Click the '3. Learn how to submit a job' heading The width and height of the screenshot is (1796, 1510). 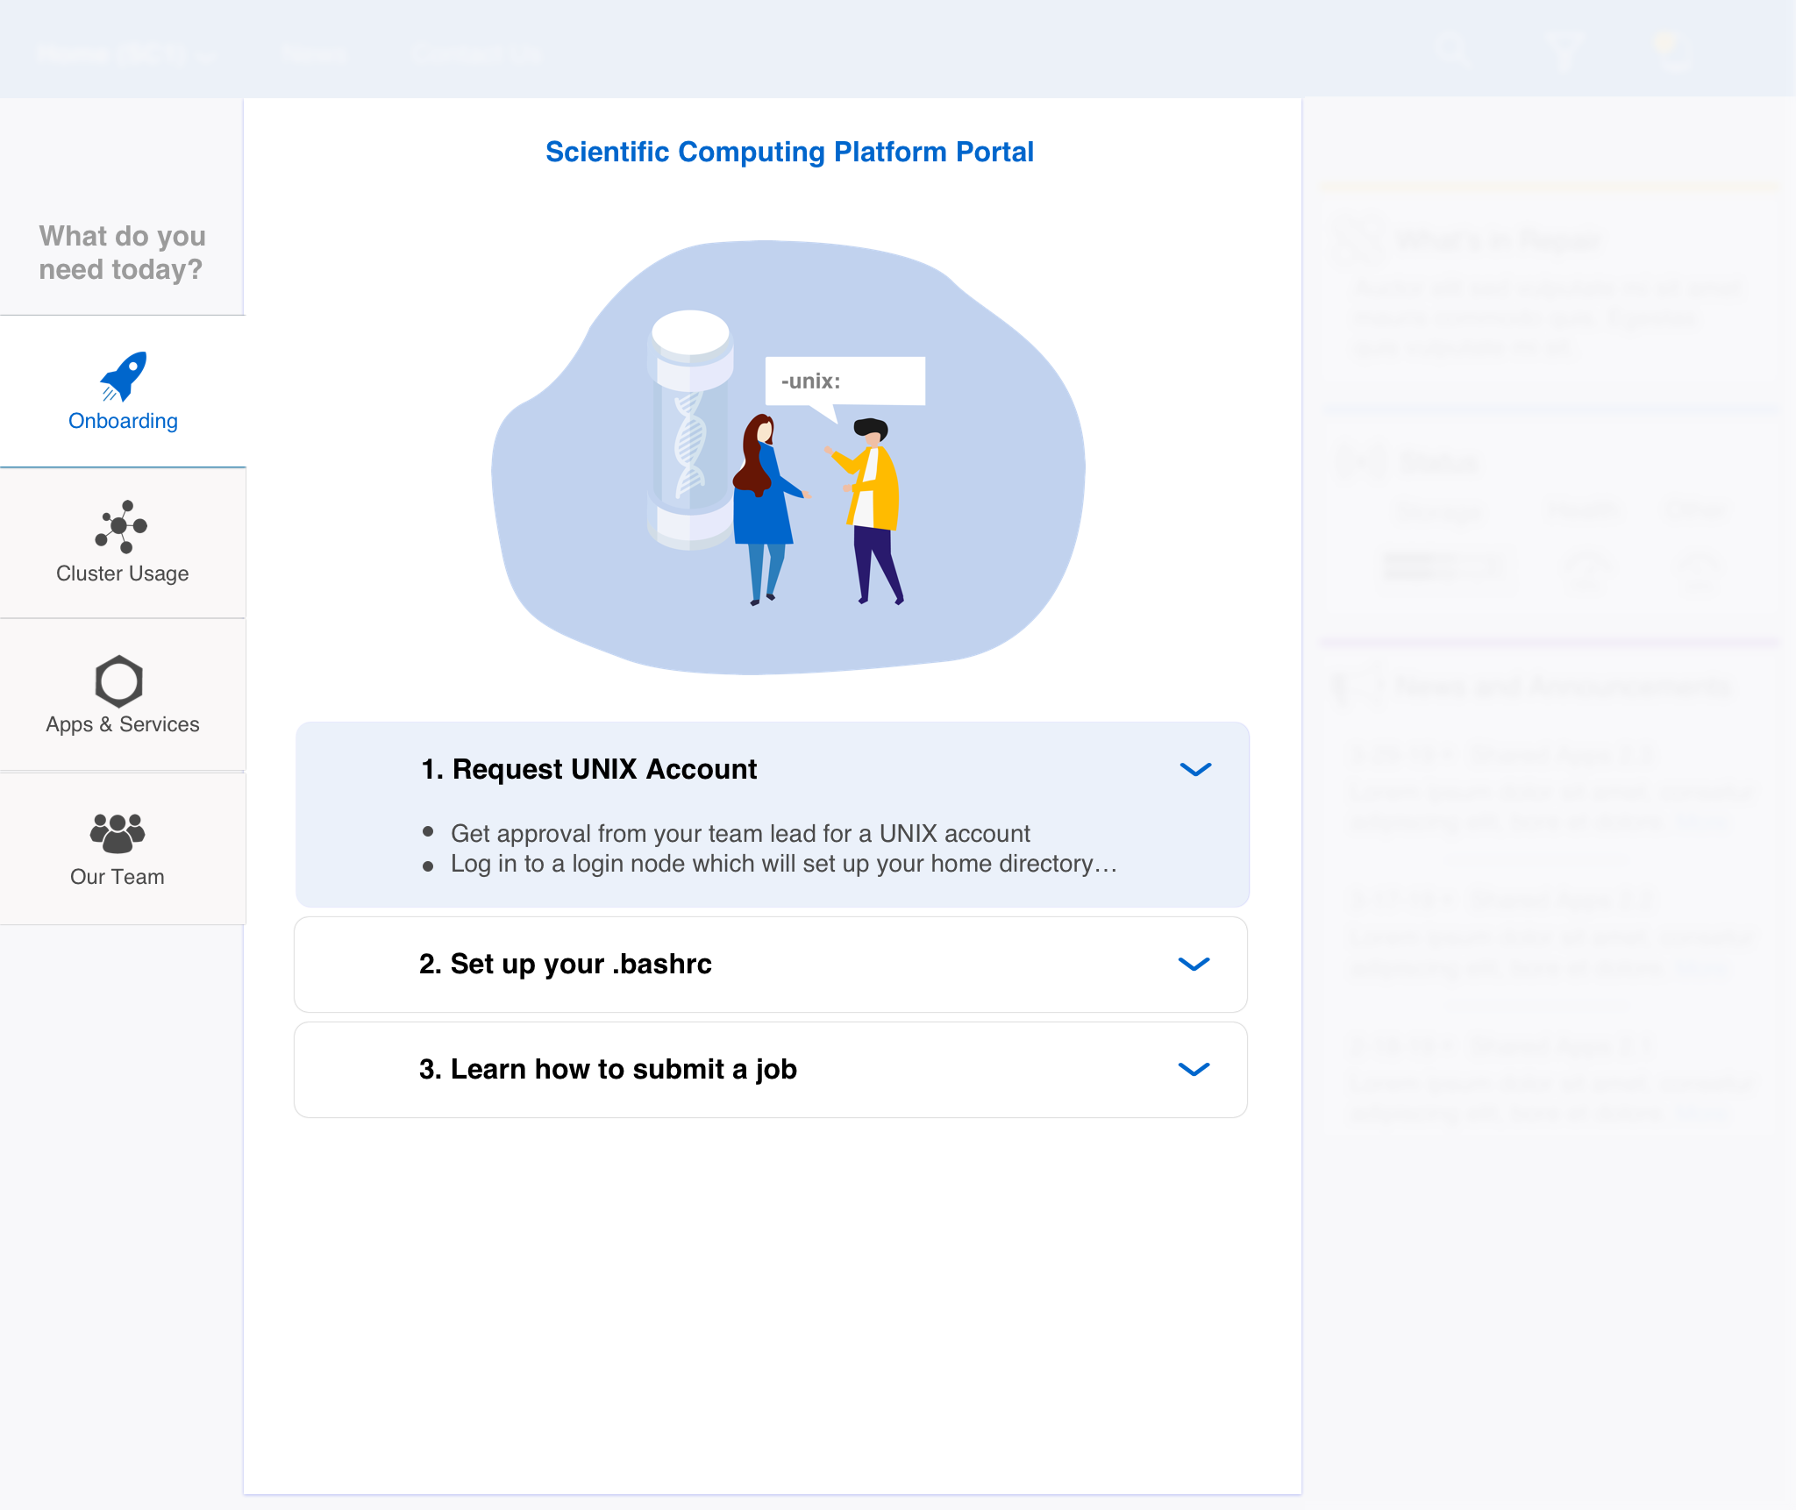(x=608, y=1069)
